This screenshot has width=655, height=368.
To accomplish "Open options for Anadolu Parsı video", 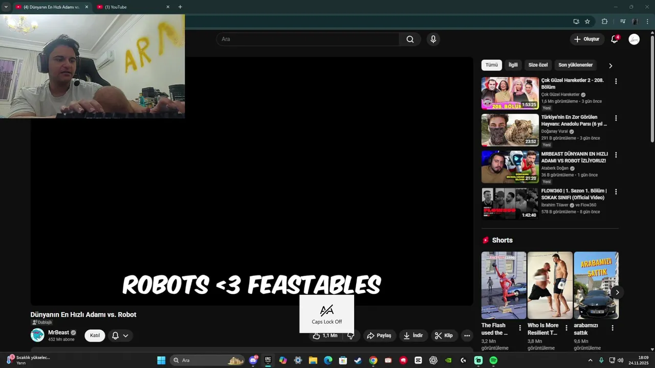I will point(616,118).
